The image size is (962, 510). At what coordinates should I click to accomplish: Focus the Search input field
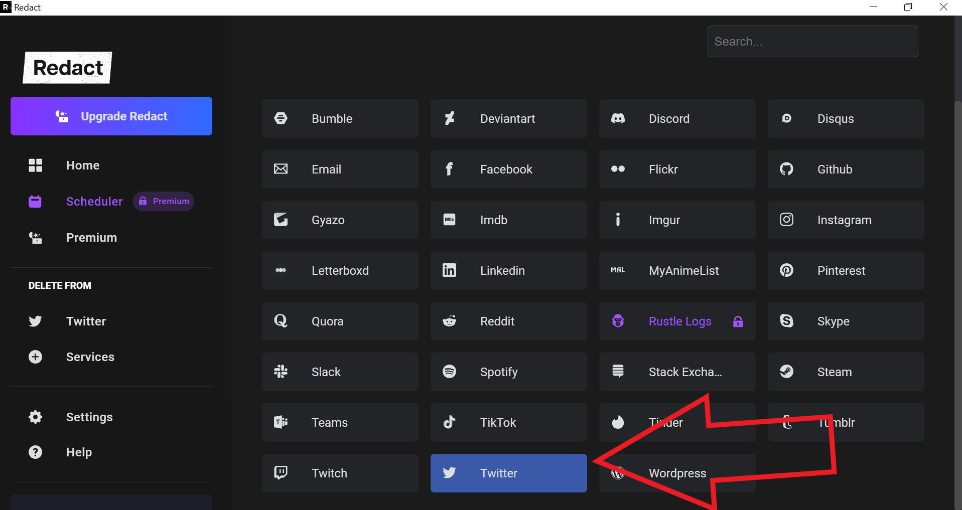pyautogui.click(x=813, y=41)
